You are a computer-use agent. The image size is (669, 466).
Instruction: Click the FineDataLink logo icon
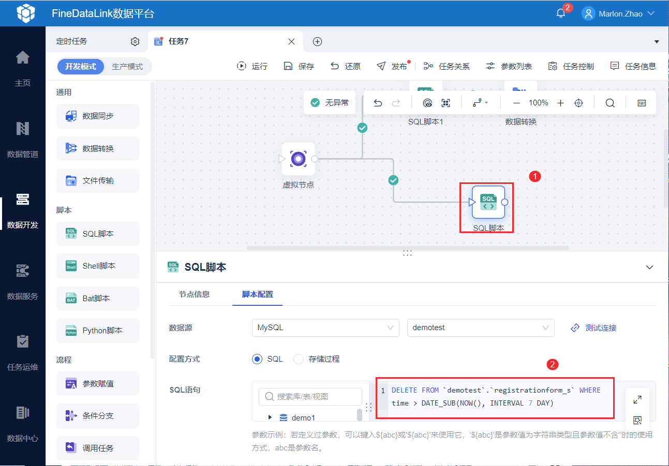click(25, 13)
